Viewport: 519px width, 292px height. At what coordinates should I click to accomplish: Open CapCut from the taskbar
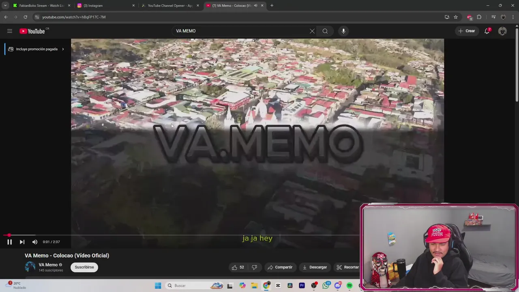click(278, 286)
